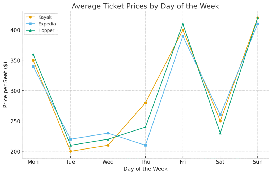272x175 pixels.
Task: Select the 'Day of the Week' axis label
Action: click(145, 169)
